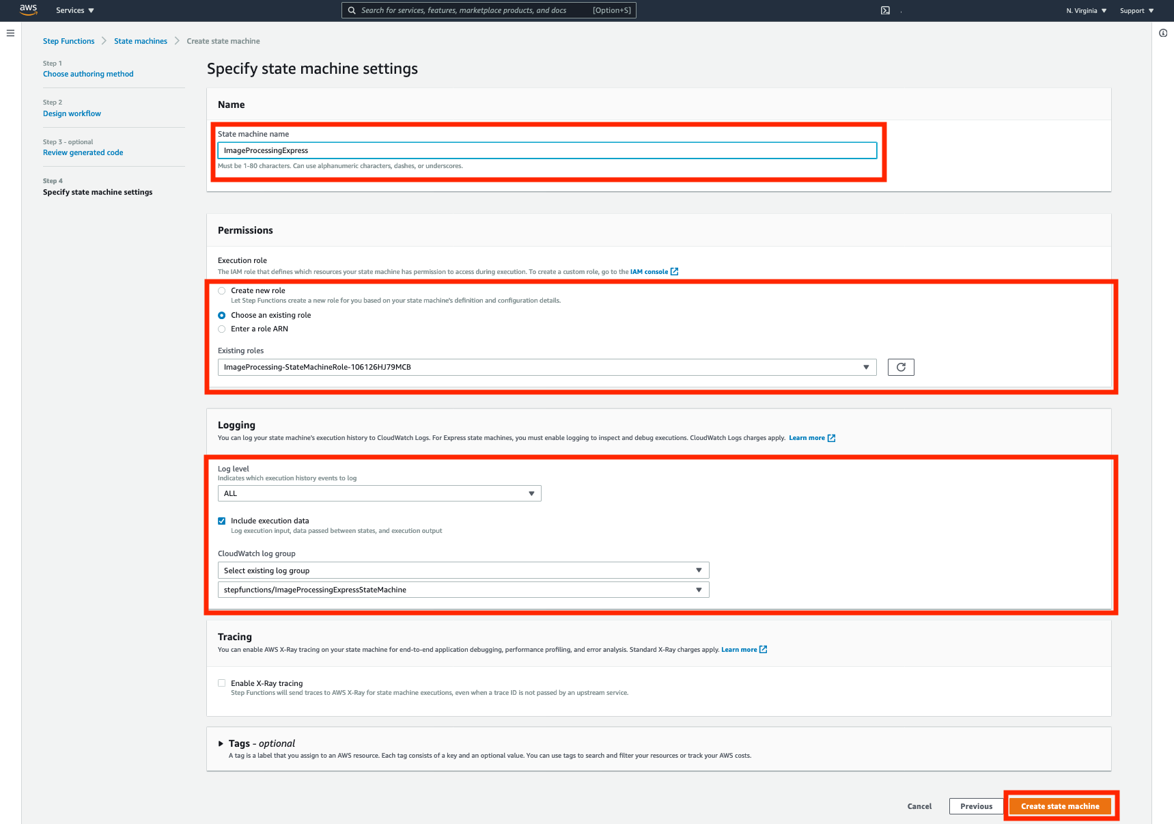Open the stepfunctions log group name dropdown

[x=463, y=590]
